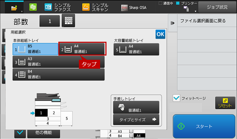Click the hand-feed icon in bypass tray
This screenshot has height=139, width=237.
tap(121, 108)
